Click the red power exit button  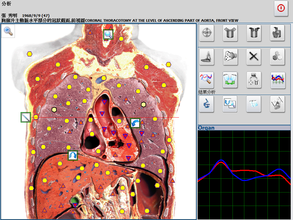[281, 8]
